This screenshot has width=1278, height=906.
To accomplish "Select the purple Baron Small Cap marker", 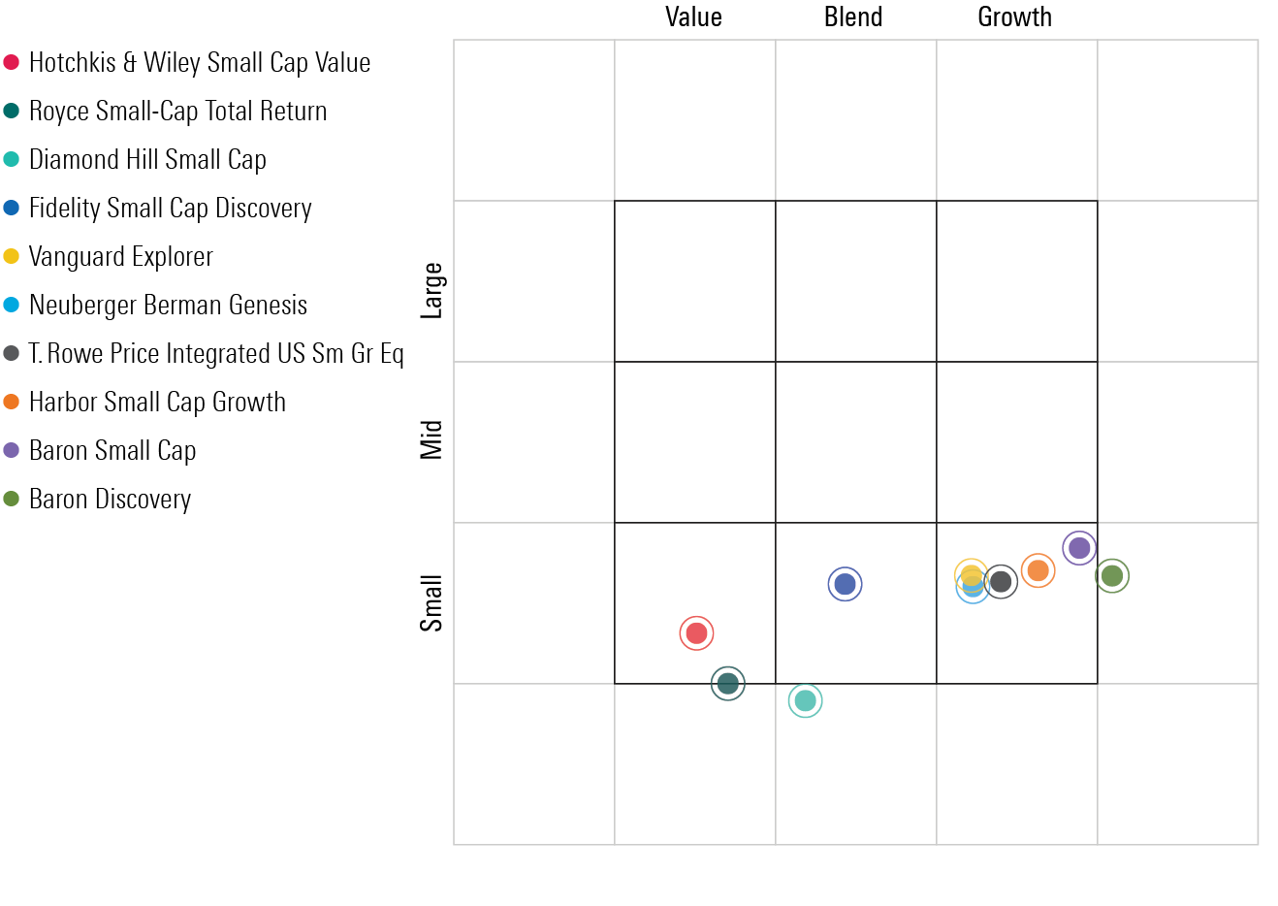I will point(1079,548).
